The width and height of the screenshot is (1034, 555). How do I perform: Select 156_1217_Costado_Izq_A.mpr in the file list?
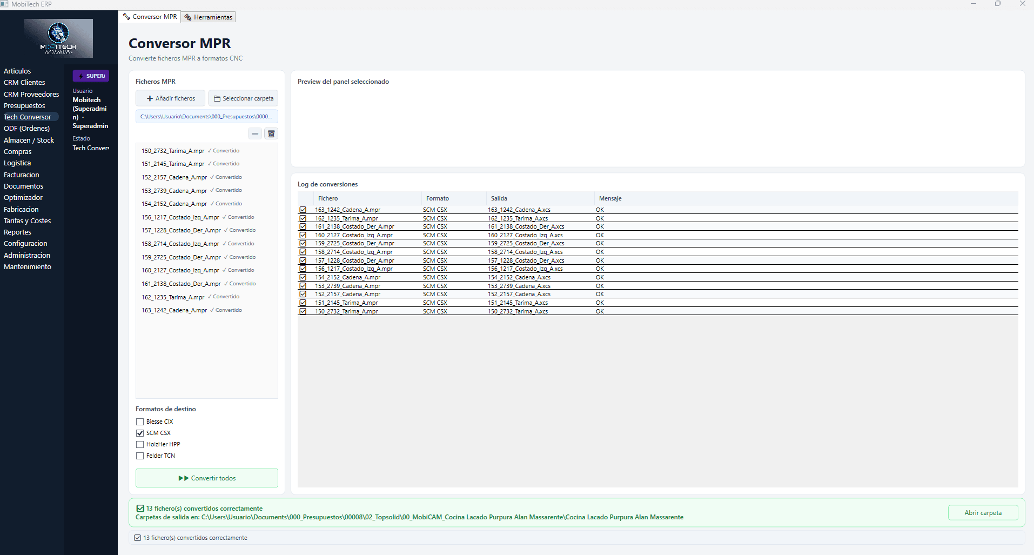[180, 217]
